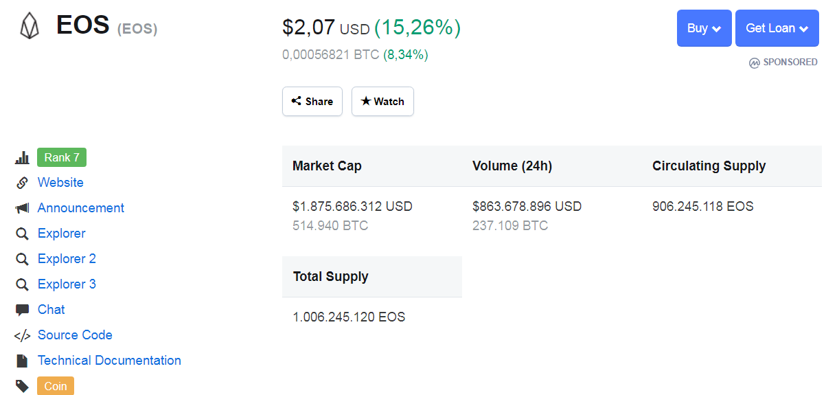Open the Announcement link
The width and height of the screenshot is (826, 395).
click(81, 208)
